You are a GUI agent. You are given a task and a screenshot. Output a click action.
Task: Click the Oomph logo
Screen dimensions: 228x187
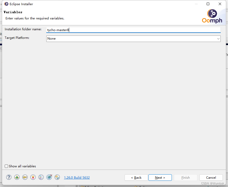pos(212,16)
